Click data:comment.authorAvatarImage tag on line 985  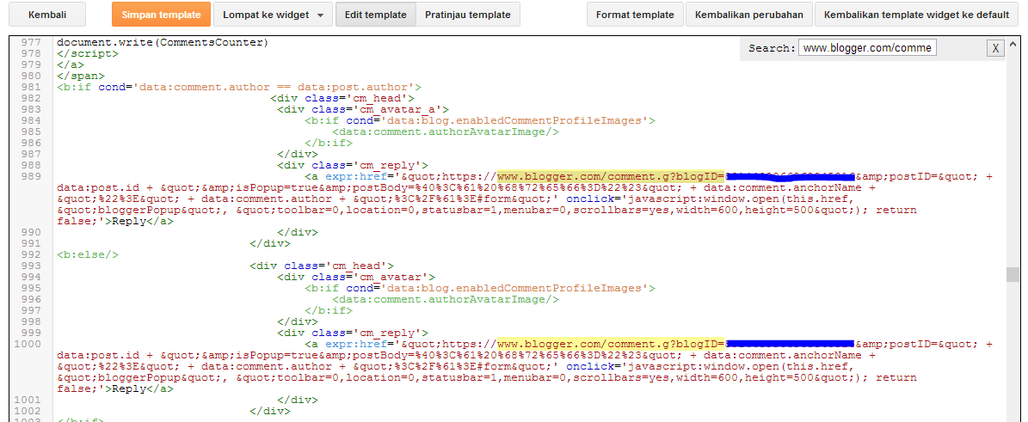coord(445,131)
